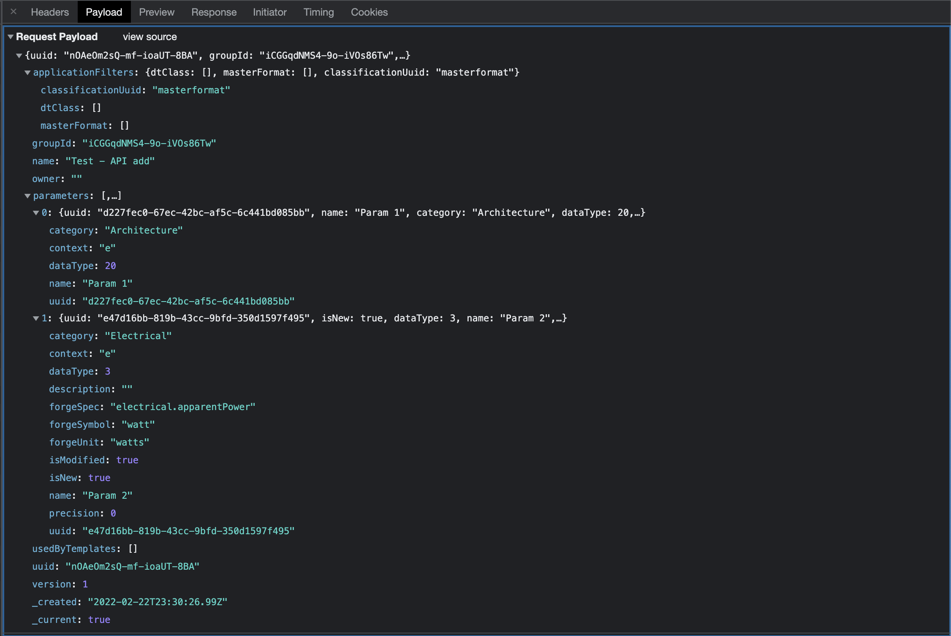Click forgeSpec "electrical.apparentPower" row
Screen dimensions: 951x636
(152, 407)
